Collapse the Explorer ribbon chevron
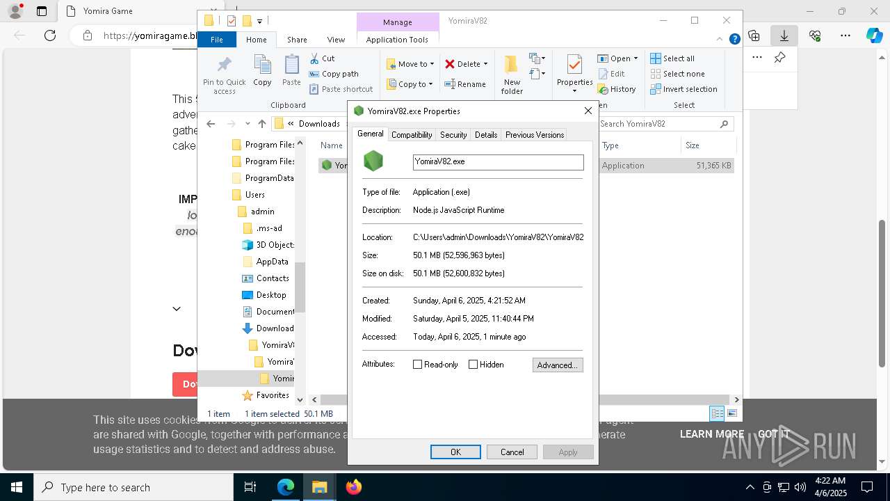The width and height of the screenshot is (890, 501). (720, 40)
